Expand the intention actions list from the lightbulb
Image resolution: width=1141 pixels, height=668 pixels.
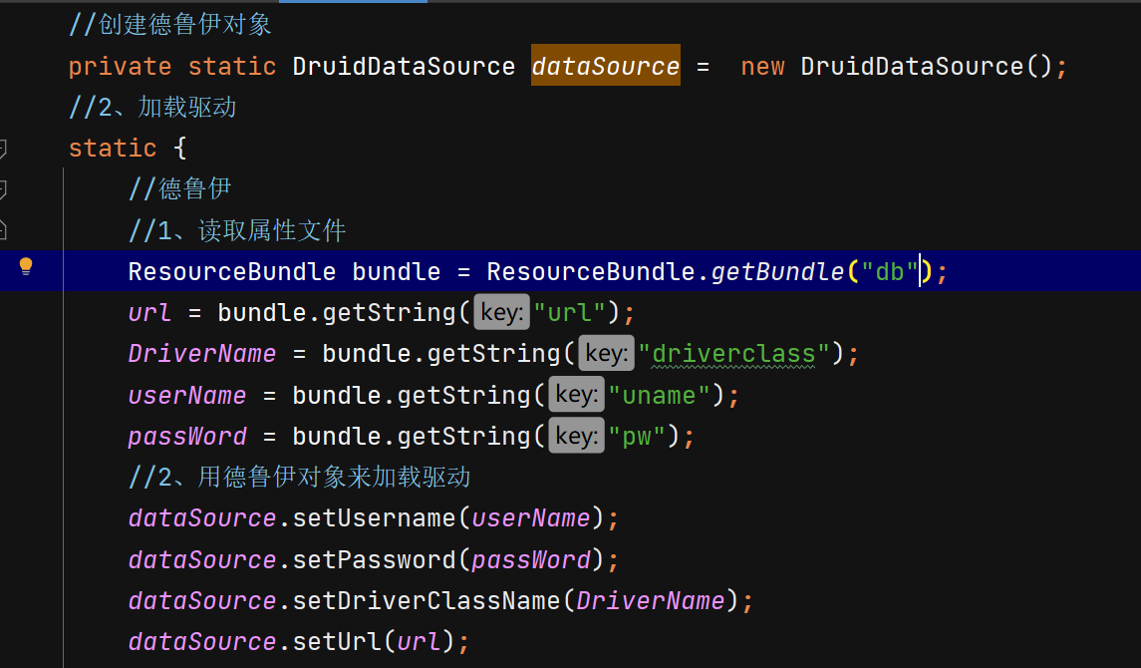(x=25, y=267)
